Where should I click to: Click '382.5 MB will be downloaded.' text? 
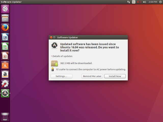(x=76, y=63)
